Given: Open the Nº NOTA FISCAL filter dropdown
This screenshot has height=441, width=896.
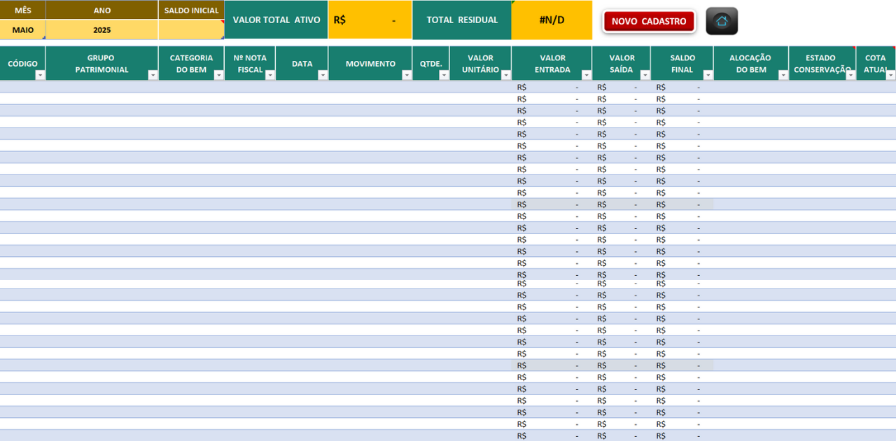Looking at the screenshot, I should tap(270, 75).
